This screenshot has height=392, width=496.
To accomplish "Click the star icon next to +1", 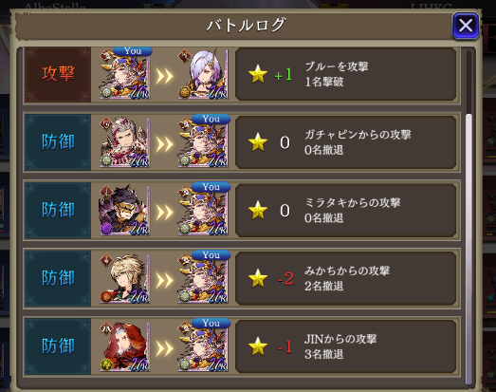I will tap(258, 74).
